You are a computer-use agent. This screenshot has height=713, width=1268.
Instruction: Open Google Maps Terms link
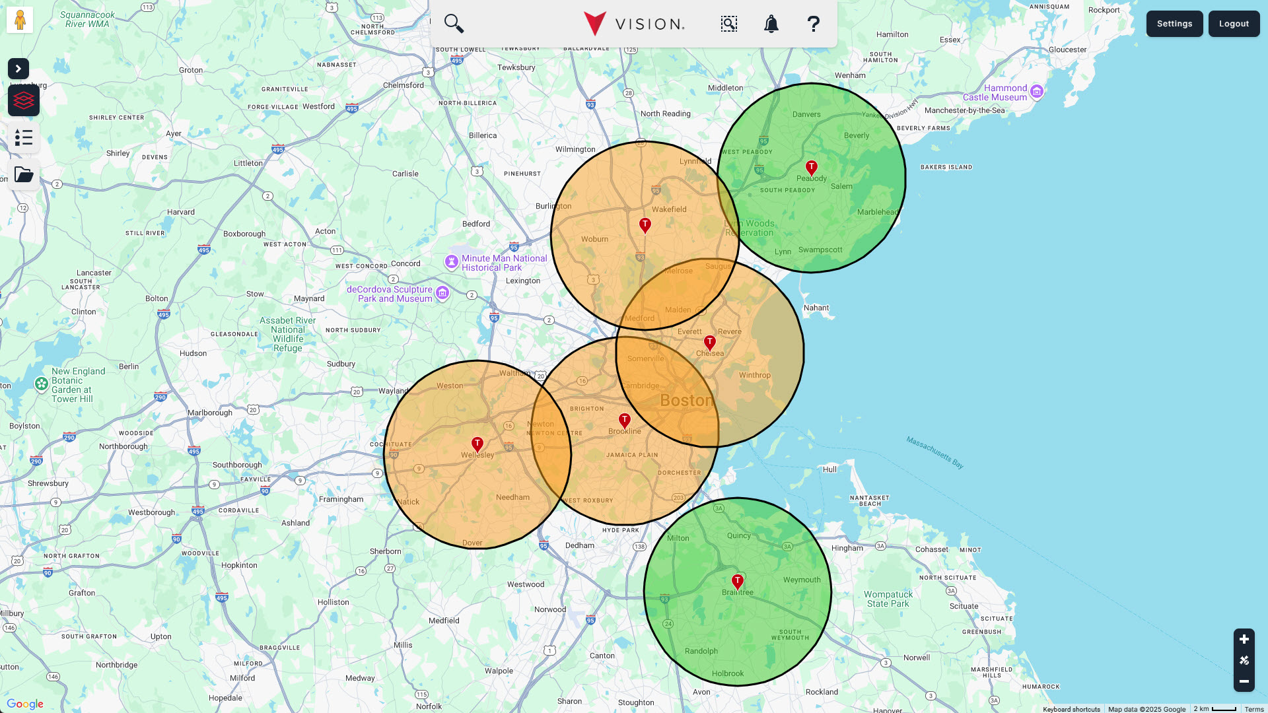(1253, 709)
